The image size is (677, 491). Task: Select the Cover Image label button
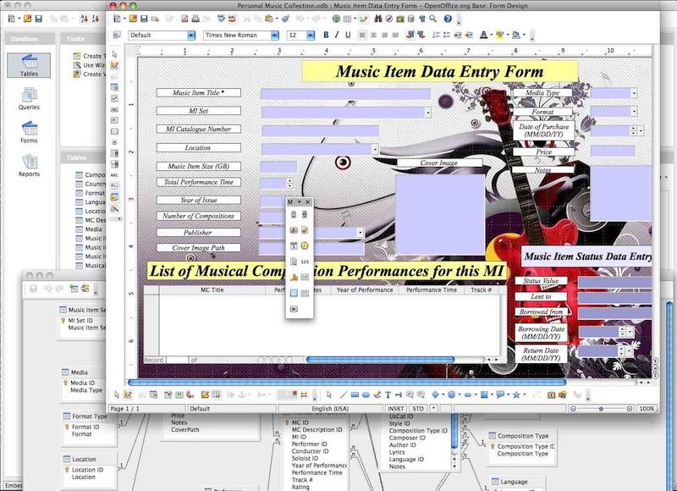439,163
